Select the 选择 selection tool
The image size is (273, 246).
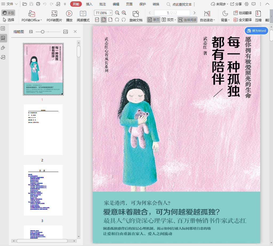[x=9, y=20]
